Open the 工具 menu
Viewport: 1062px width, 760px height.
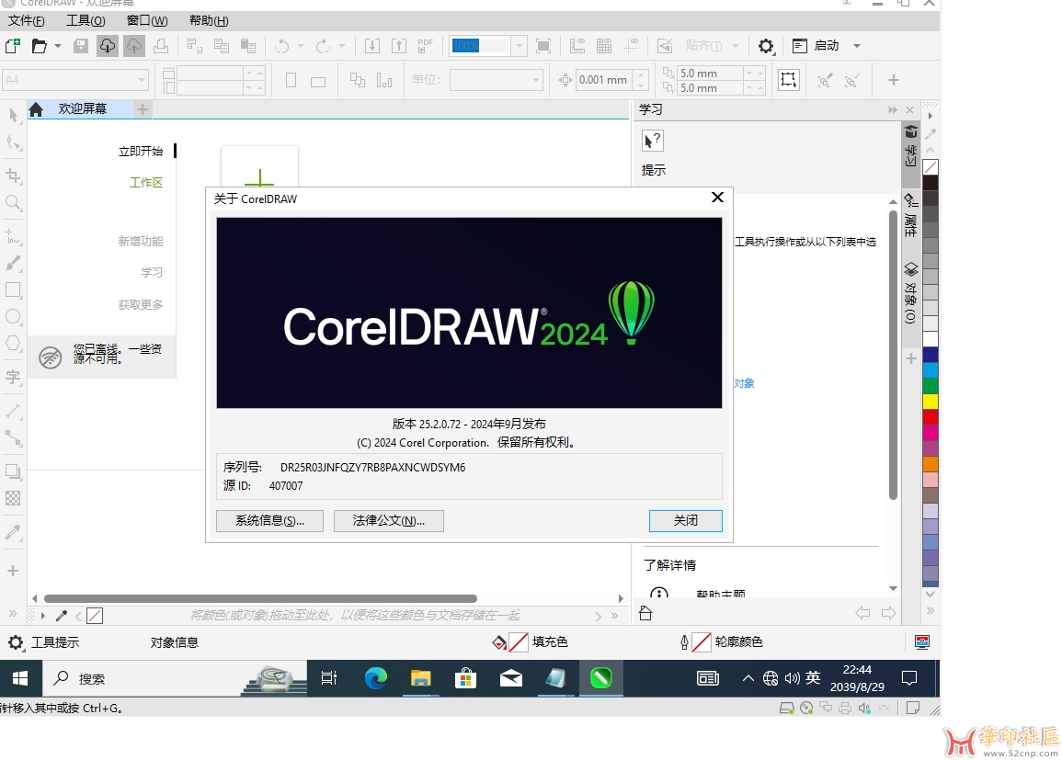tap(86, 20)
